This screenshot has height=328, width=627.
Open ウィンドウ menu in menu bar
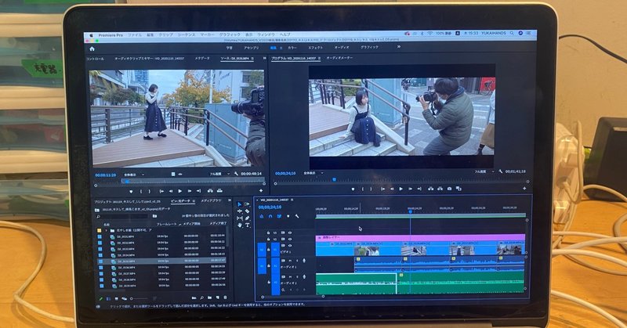coord(266,34)
